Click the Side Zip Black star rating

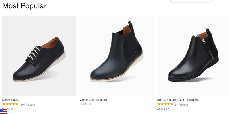point(165,104)
